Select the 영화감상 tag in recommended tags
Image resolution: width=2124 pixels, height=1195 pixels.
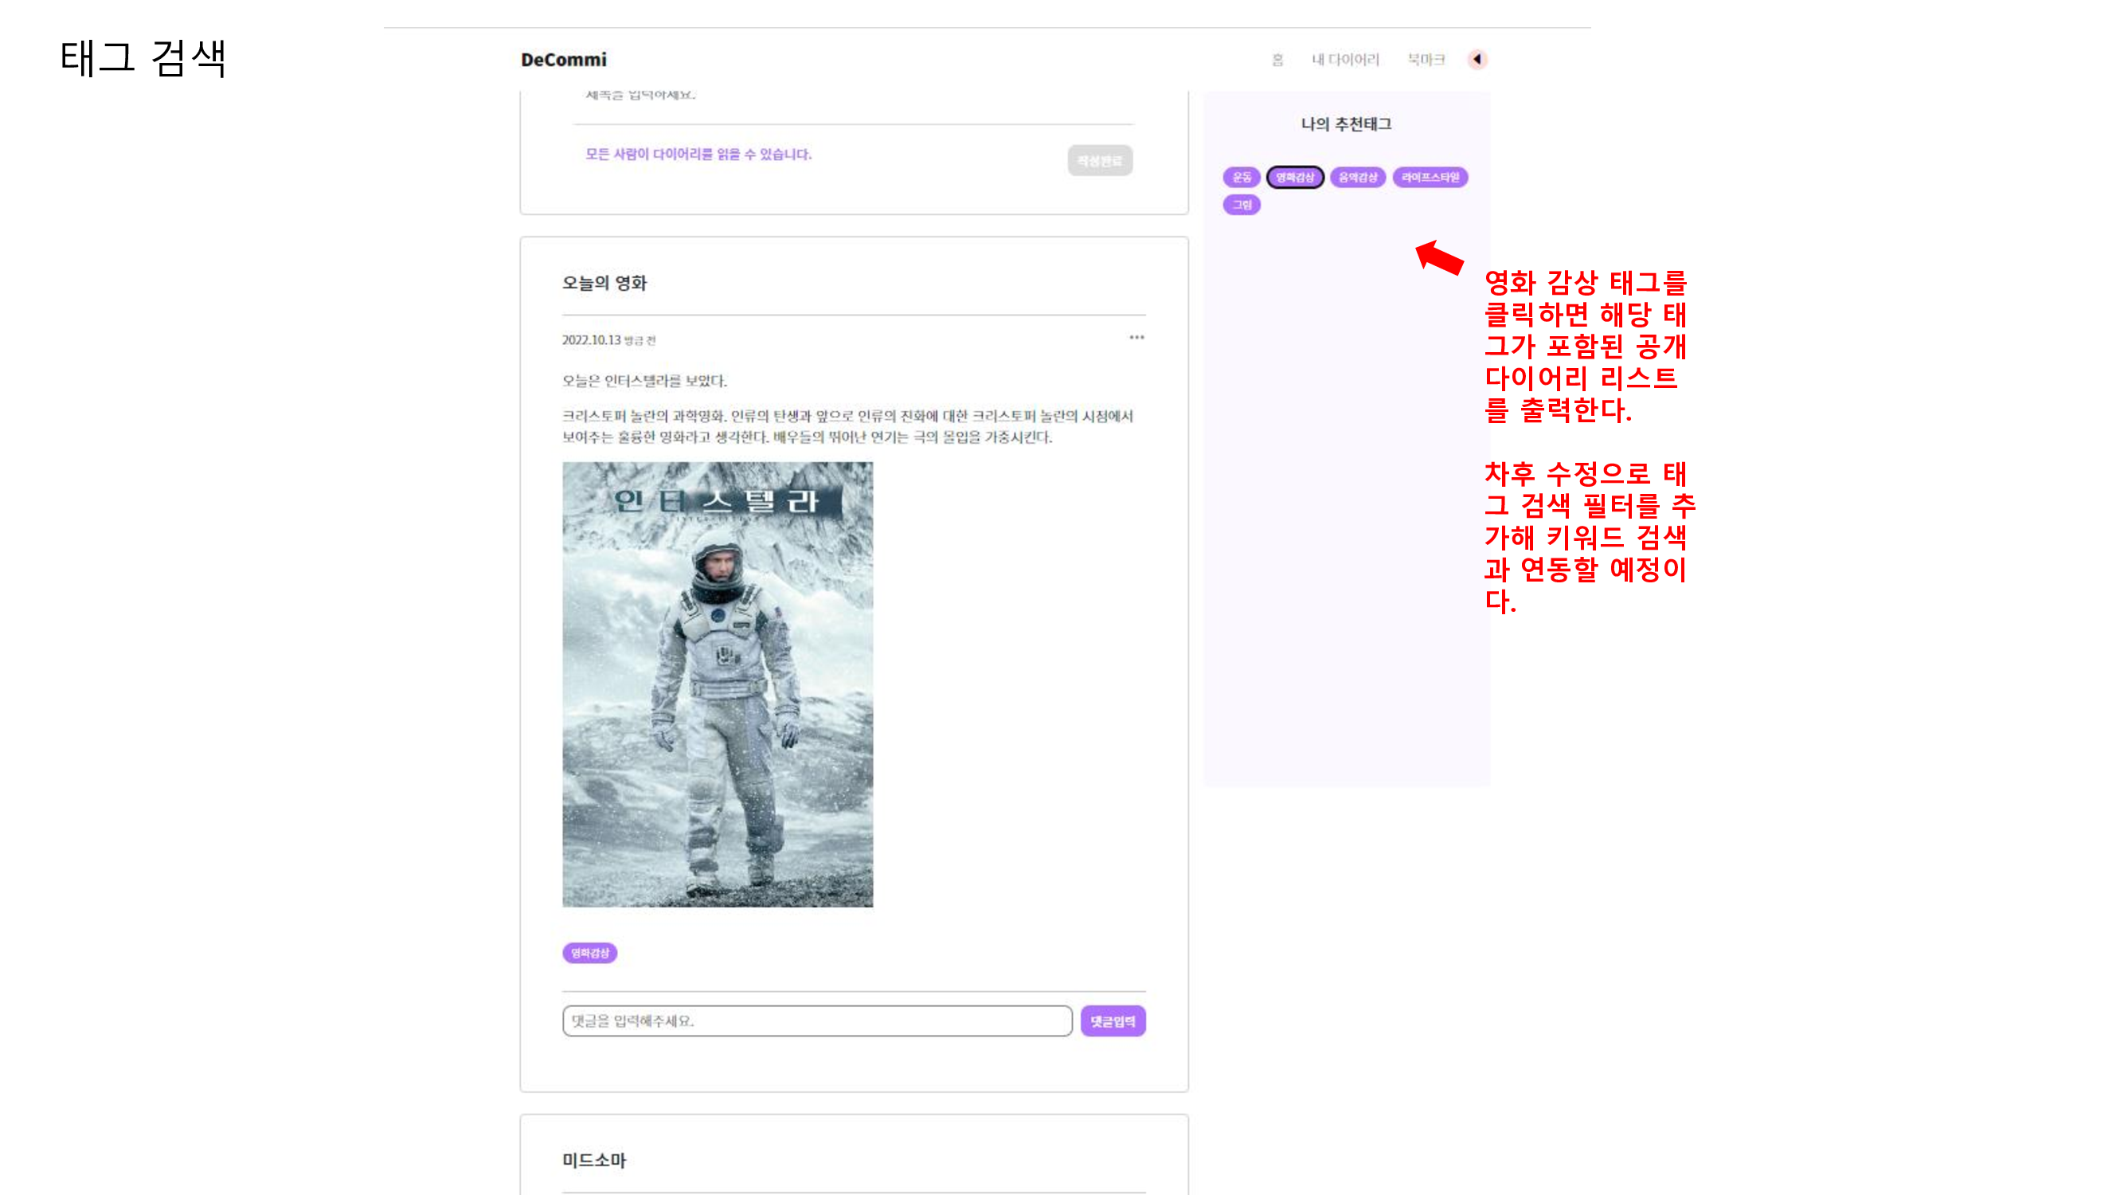[1295, 178]
